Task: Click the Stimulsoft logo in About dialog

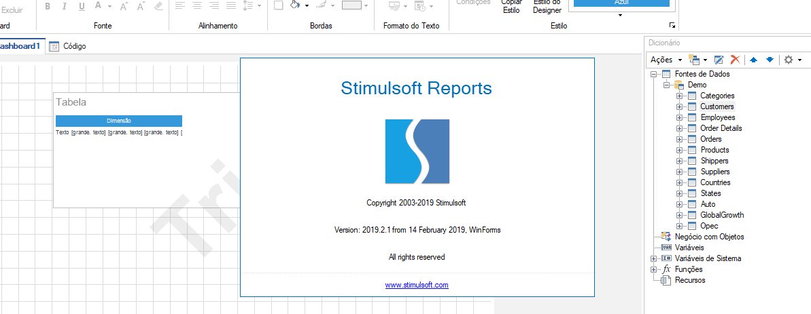Action: (x=417, y=152)
